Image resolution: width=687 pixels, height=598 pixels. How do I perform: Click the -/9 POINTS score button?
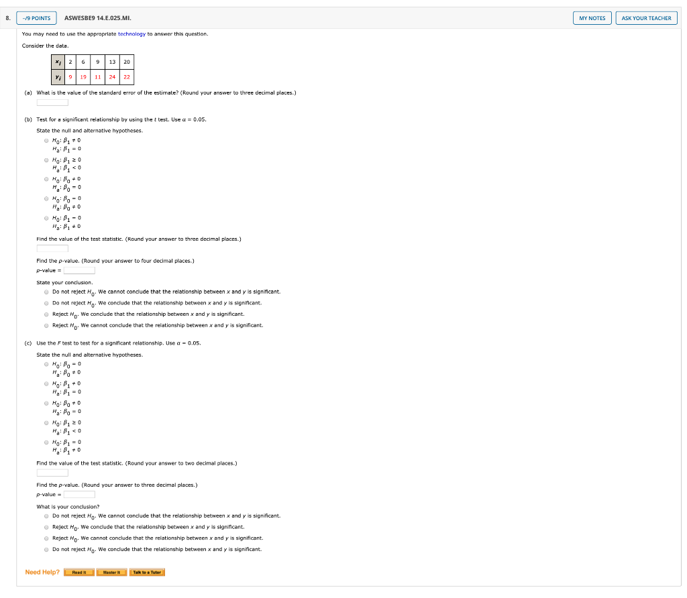pyautogui.click(x=36, y=18)
